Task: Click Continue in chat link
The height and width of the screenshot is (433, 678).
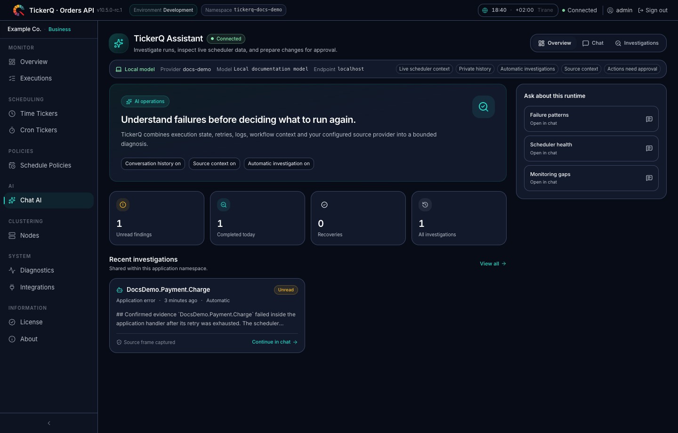Action: (274, 342)
